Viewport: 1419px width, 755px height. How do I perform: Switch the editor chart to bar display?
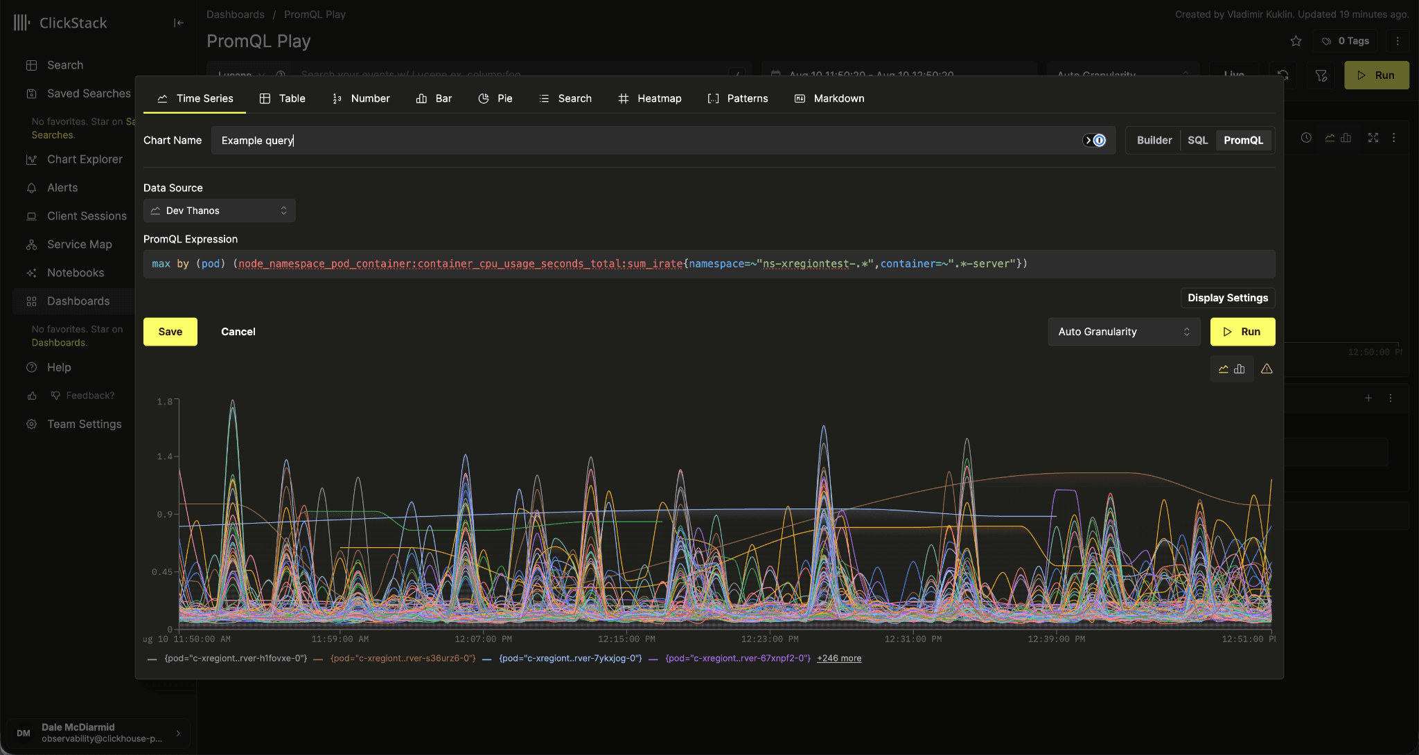tap(1240, 369)
